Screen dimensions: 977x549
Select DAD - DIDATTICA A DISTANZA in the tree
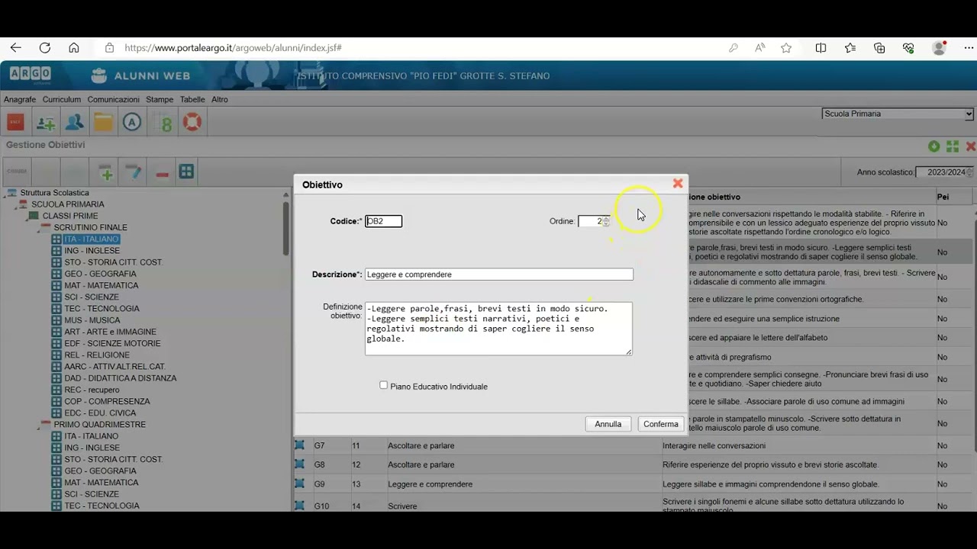click(x=120, y=378)
